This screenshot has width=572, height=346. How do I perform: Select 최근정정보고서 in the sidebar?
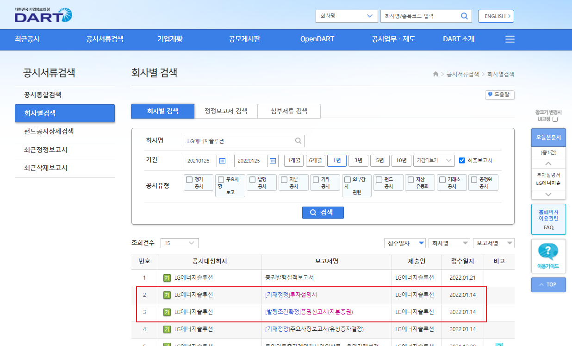point(65,150)
